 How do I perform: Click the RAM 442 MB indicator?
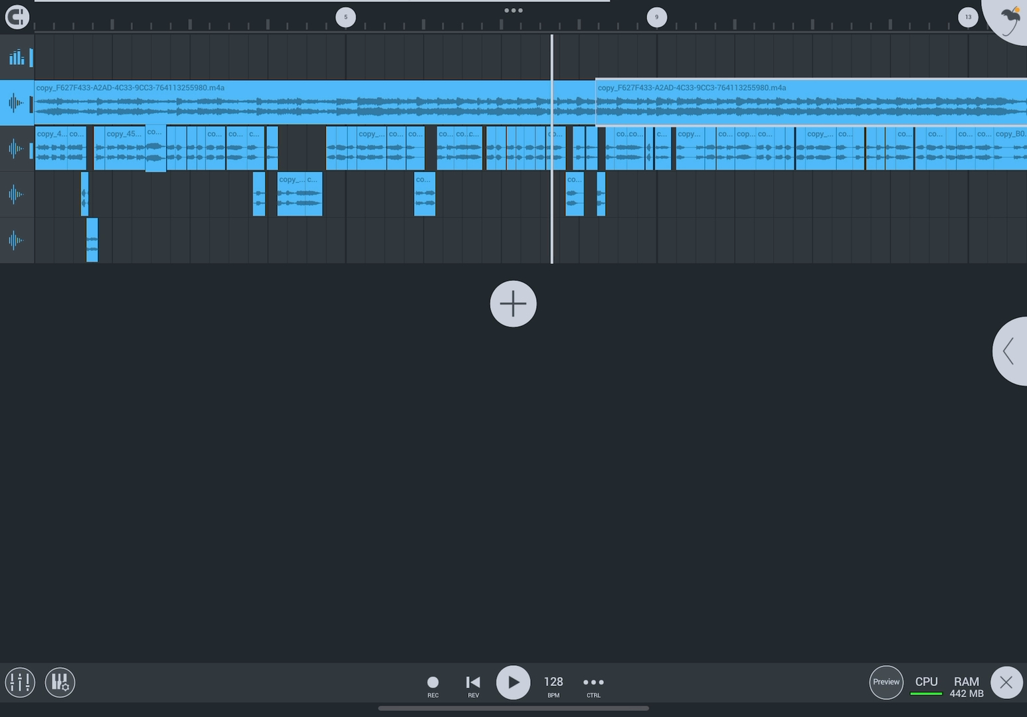(967, 687)
